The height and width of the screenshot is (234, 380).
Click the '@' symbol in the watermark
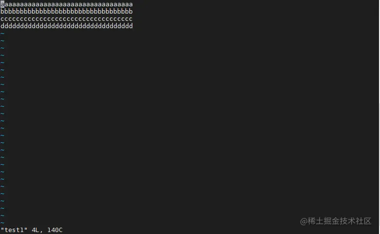coord(304,221)
